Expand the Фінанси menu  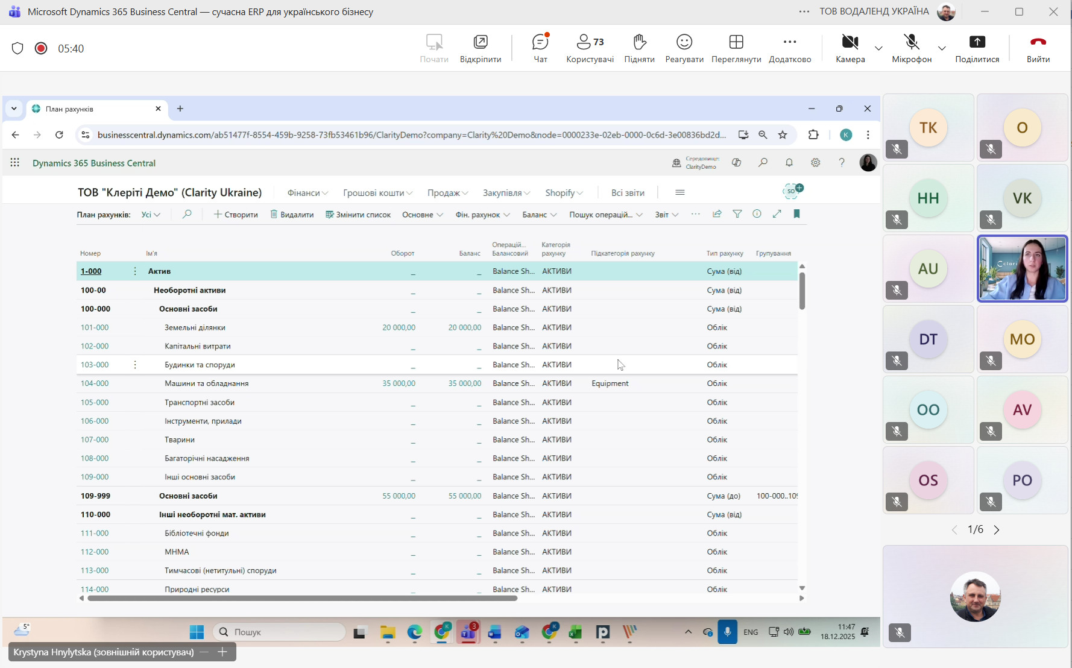(x=307, y=193)
